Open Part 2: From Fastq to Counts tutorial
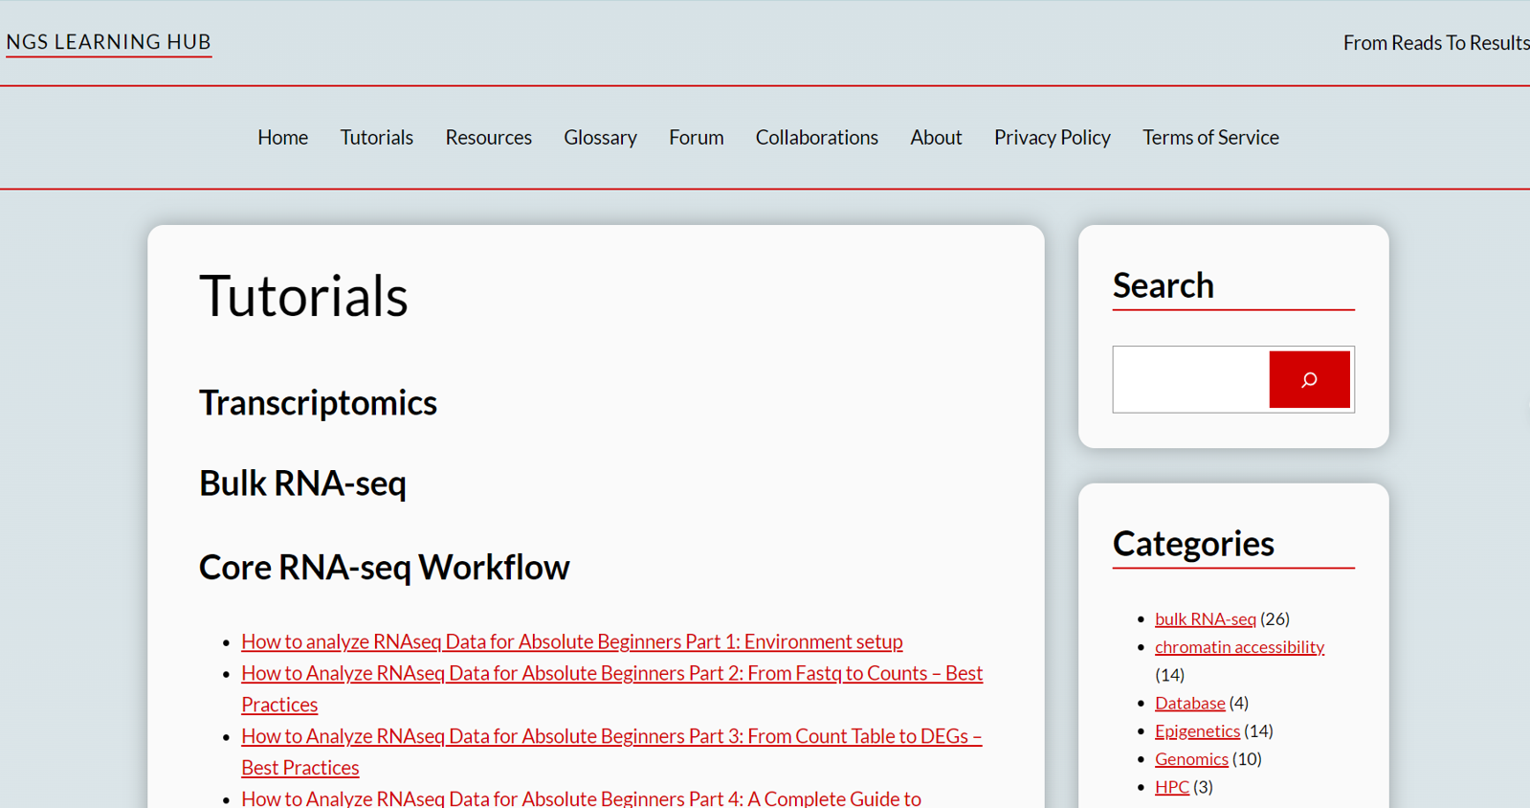This screenshot has width=1530, height=808. click(x=611, y=674)
